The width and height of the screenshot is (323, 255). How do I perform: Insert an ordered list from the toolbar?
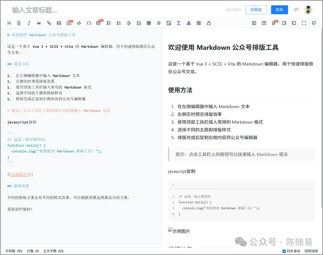[x=118, y=23]
